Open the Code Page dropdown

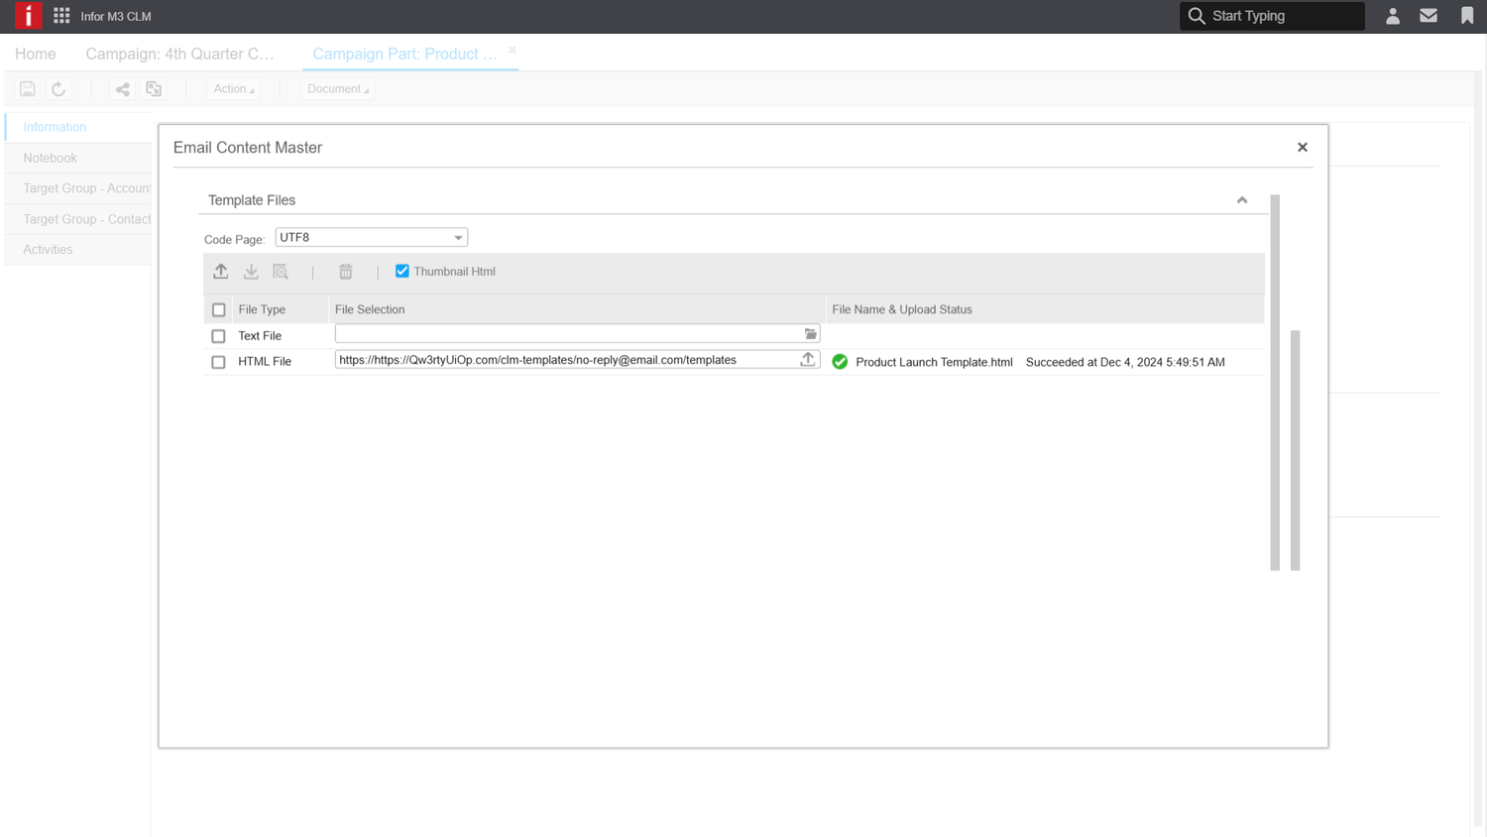457,237
